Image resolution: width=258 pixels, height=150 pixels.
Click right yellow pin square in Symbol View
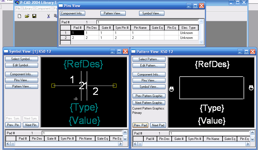pyautogui.click(x=115, y=86)
